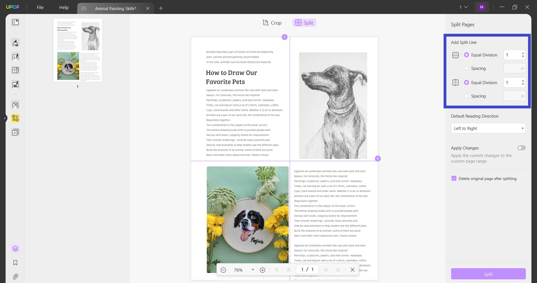
Task: Select Spacing for horizontal split line
Action: pyautogui.click(x=467, y=68)
